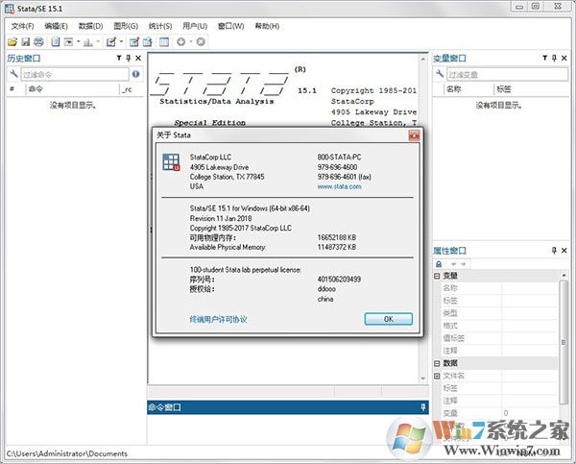The height and width of the screenshot is (464, 576).
Task: Close the 属性窗口 panel
Action: coord(564,251)
